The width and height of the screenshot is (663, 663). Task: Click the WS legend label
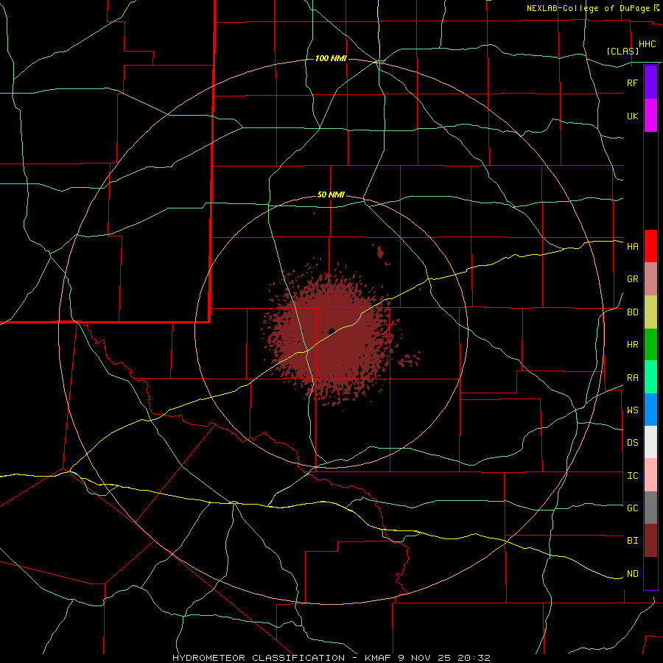click(632, 410)
